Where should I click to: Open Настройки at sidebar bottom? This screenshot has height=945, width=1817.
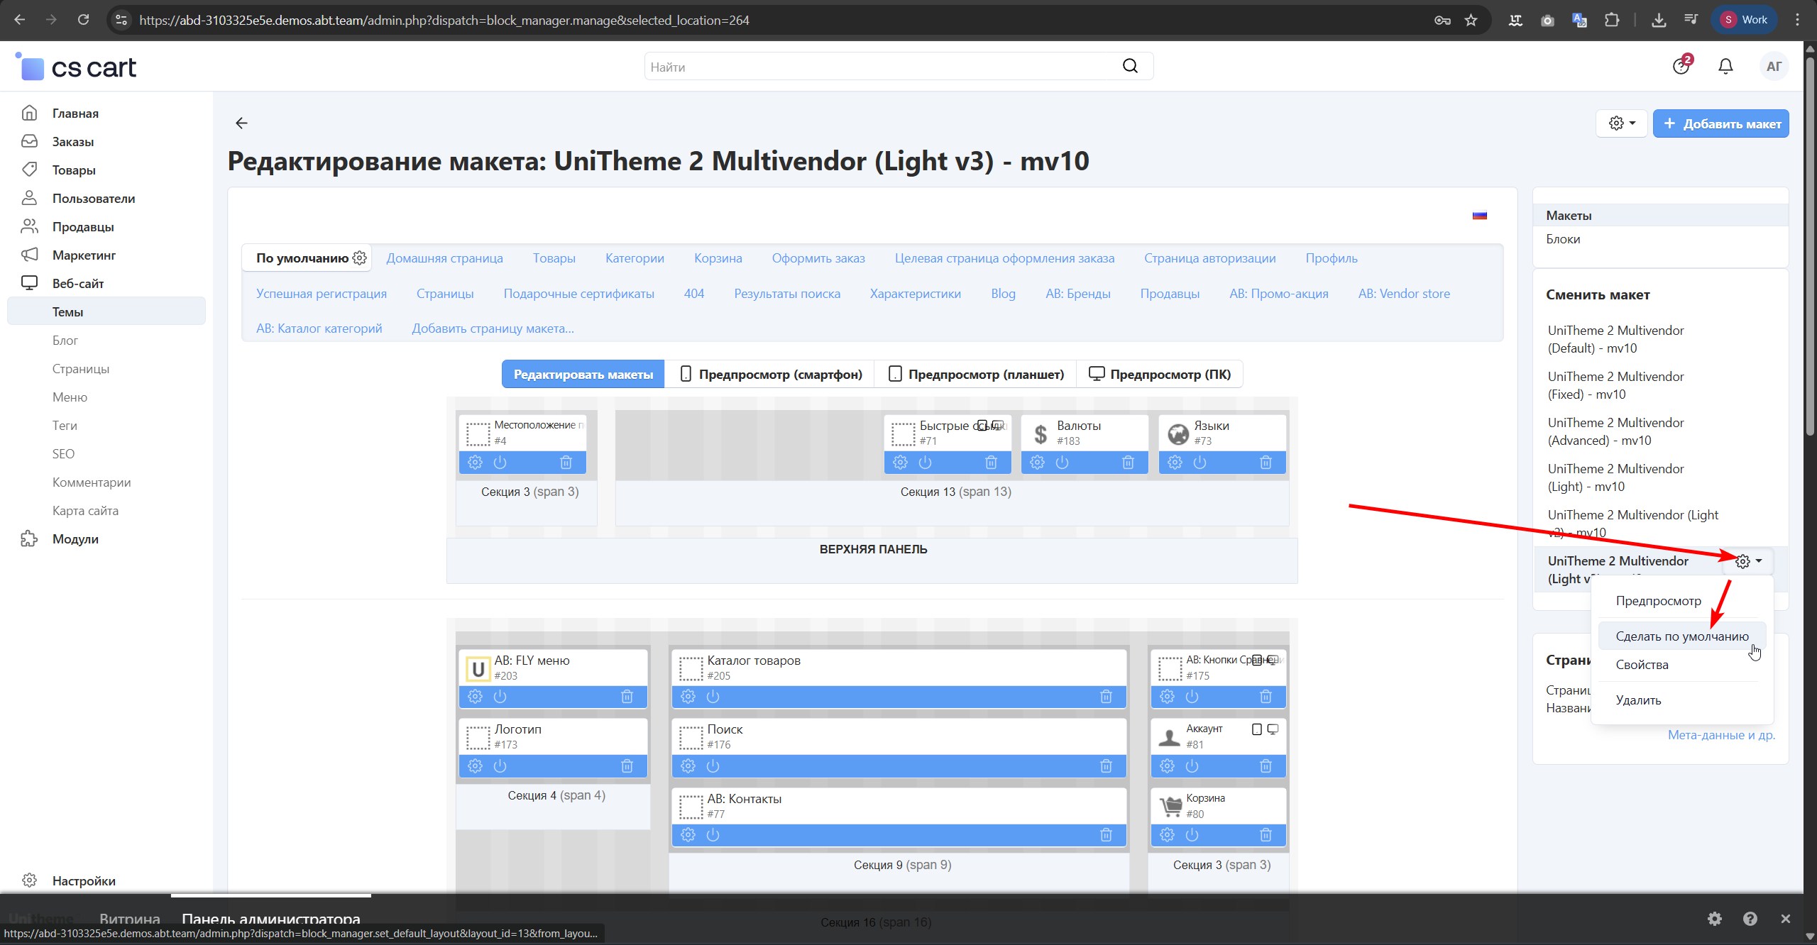84,881
